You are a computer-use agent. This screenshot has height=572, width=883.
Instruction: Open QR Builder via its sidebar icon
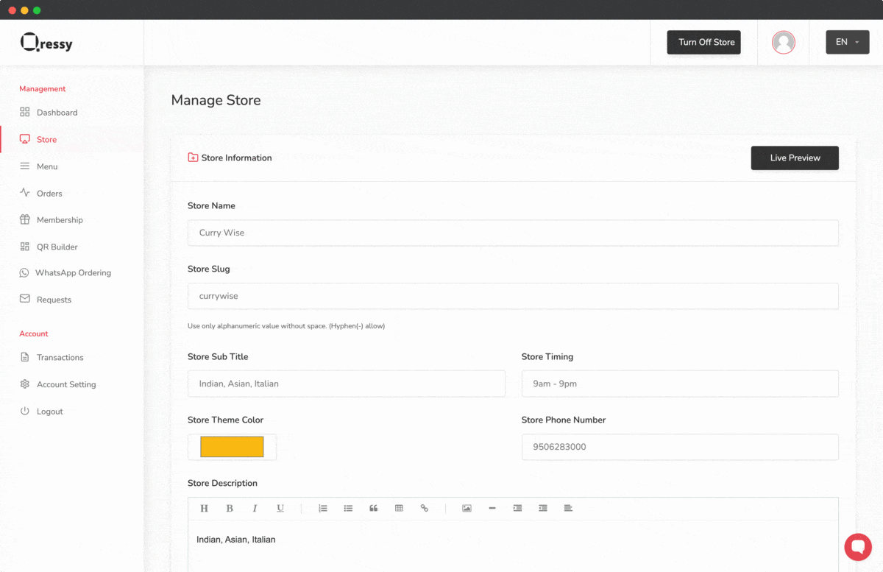[25, 247]
